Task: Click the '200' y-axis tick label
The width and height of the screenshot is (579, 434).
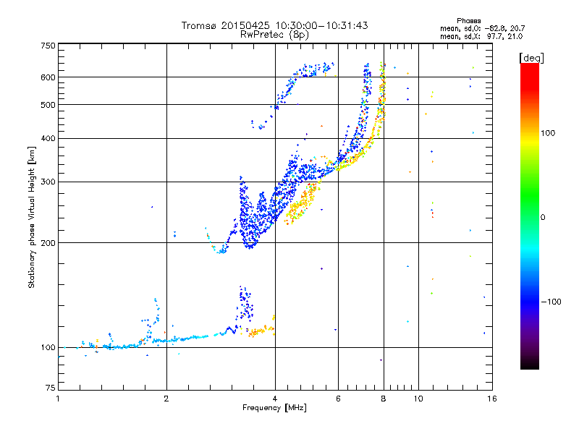Action: [48, 243]
